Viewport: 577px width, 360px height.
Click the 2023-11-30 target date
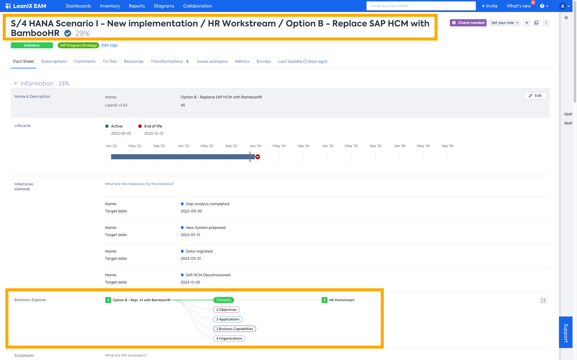point(190,282)
